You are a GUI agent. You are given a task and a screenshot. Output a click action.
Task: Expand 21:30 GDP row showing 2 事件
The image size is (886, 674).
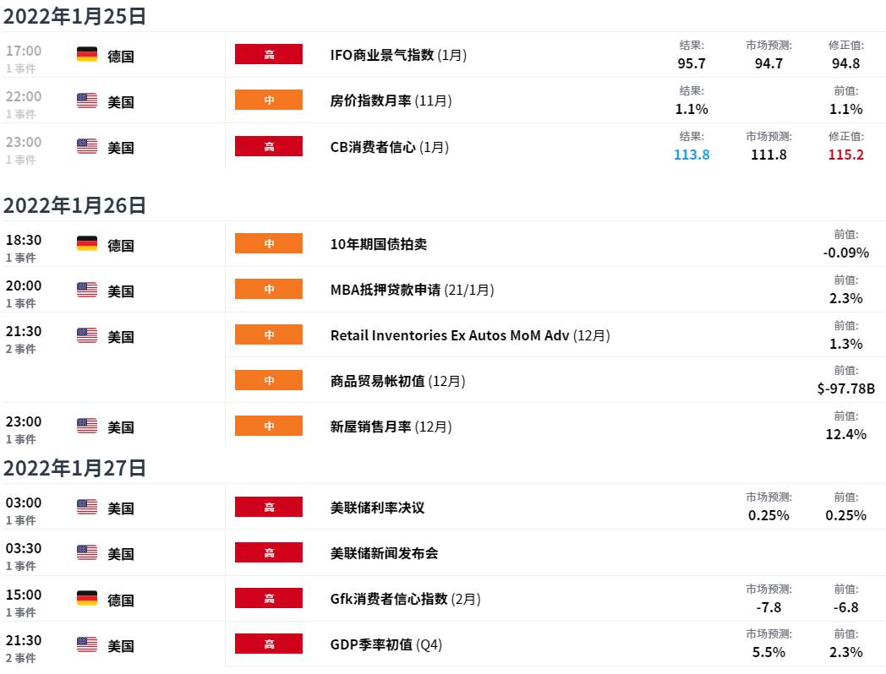[24, 649]
